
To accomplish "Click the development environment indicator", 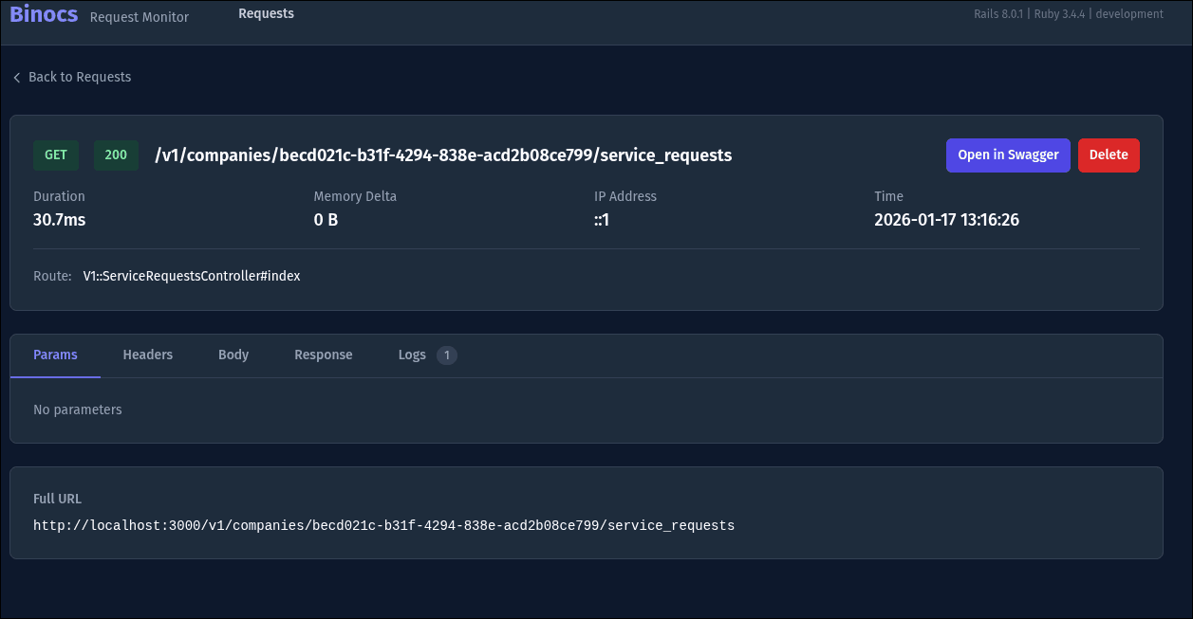I will pyautogui.click(x=1129, y=13).
